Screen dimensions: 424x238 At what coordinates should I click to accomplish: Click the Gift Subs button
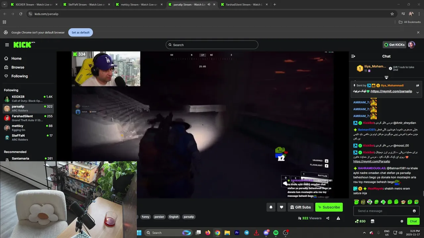pos(300,207)
